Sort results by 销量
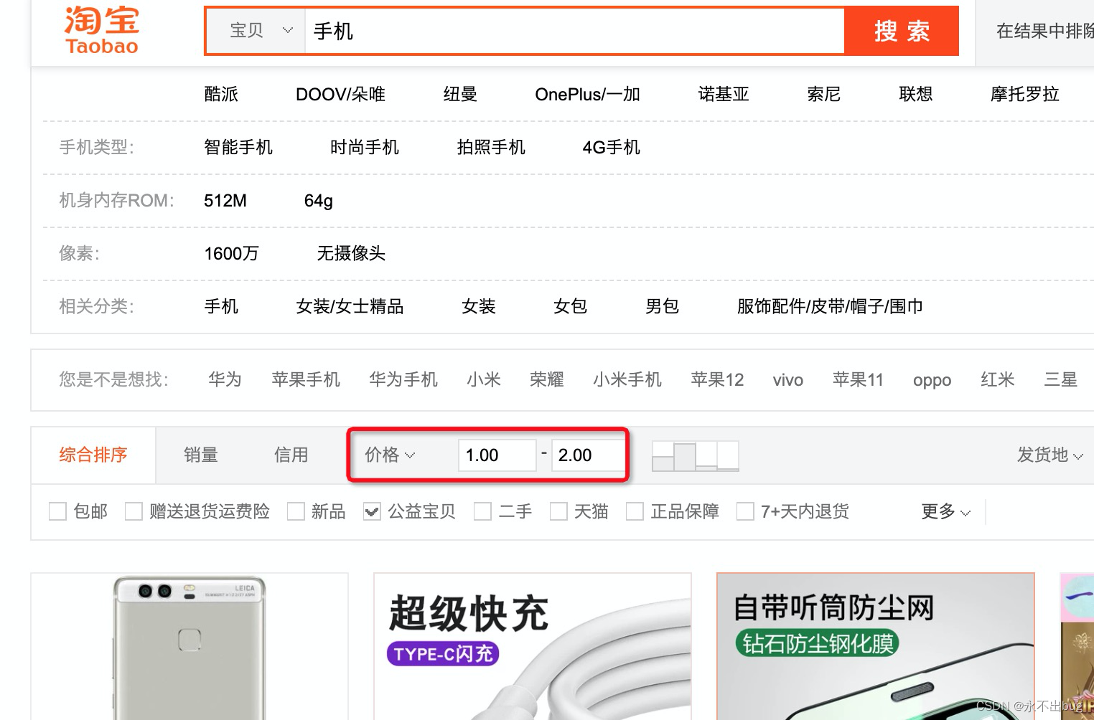 (201, 455)
